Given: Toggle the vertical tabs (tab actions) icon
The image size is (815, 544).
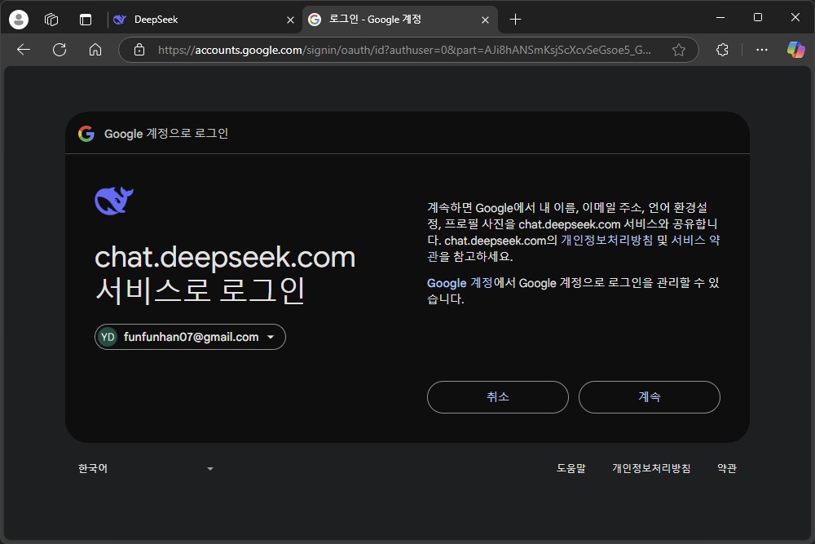Looking at the screenshot, I should point(86,20).
